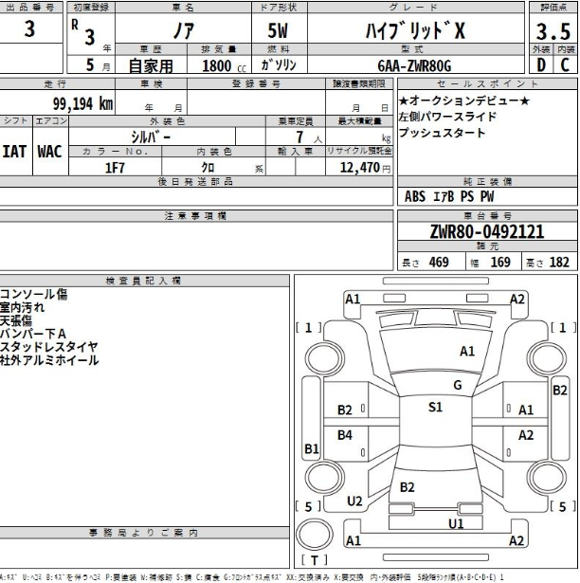Viewport: 580px width, 583px height.
Task: Click the recycle deposit 12,470円 value
Action: pyautogui.click(x=360, y=167)
